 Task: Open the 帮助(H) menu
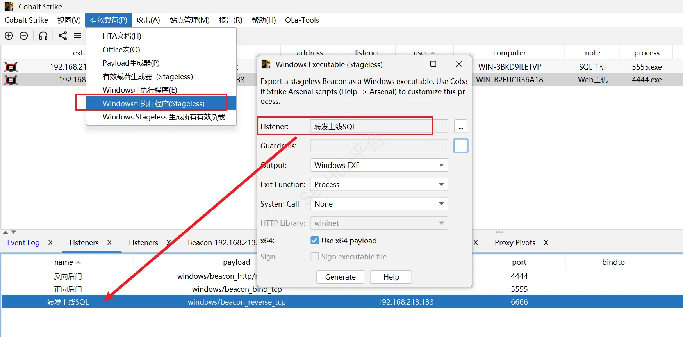(264, 20)
